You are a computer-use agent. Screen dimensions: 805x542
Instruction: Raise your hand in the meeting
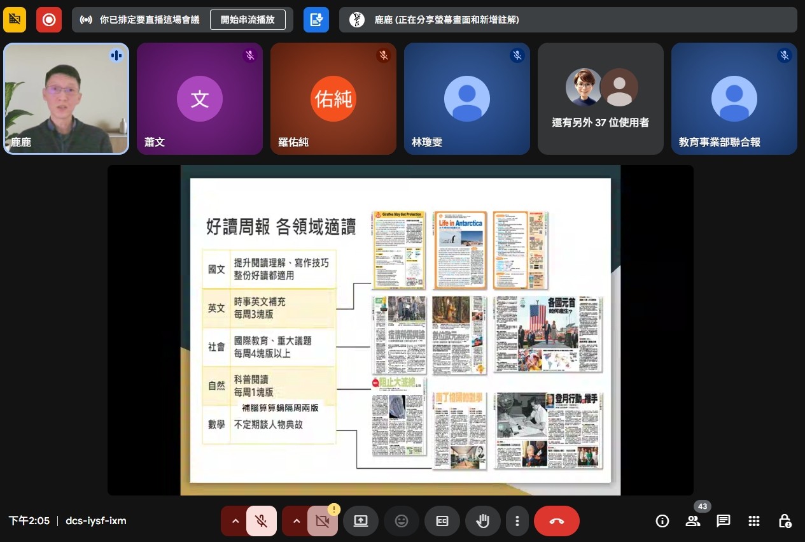pyautogui.click(x=483, y=521)
